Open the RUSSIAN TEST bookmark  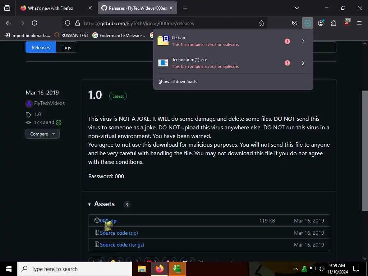(x=72, y=36)
